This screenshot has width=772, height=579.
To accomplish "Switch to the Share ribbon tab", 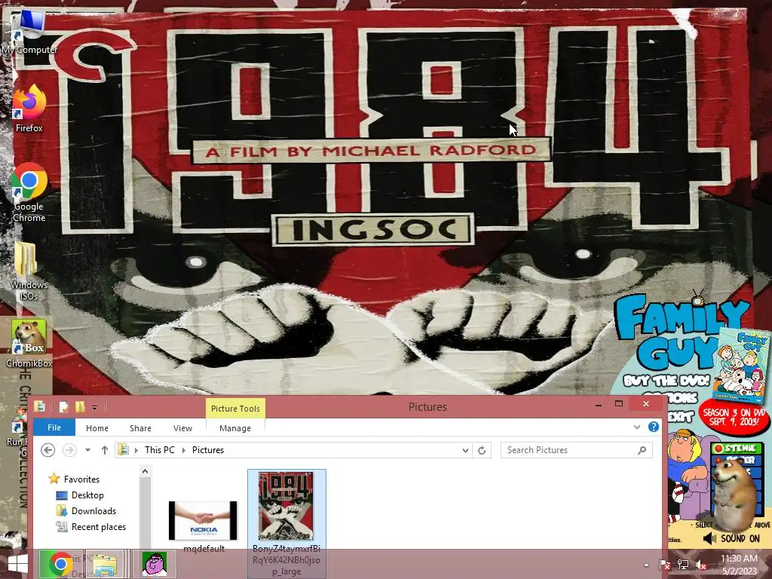I will pos(140,428).
